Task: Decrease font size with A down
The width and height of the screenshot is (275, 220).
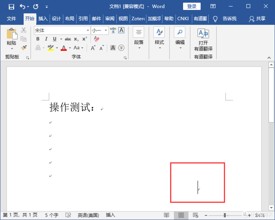Action: coord(102,48)
